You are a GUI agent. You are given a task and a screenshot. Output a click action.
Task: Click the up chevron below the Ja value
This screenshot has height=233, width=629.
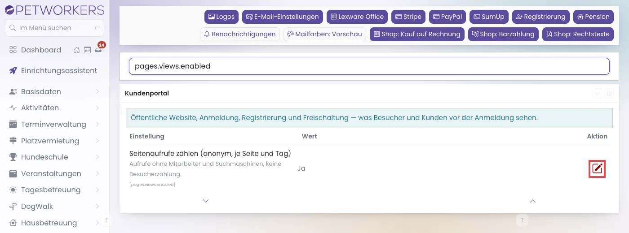point(533,201)
